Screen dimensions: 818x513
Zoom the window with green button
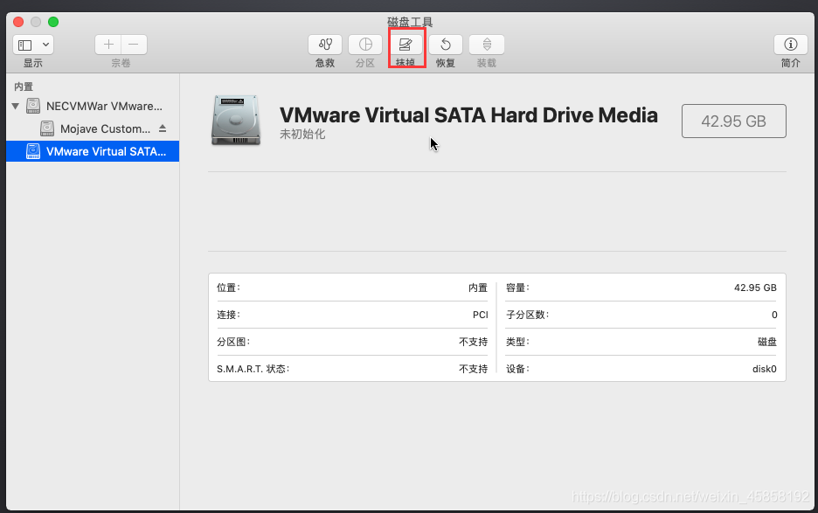point(53,22)
